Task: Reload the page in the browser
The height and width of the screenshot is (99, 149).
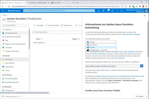Action: tap(9, 6)
